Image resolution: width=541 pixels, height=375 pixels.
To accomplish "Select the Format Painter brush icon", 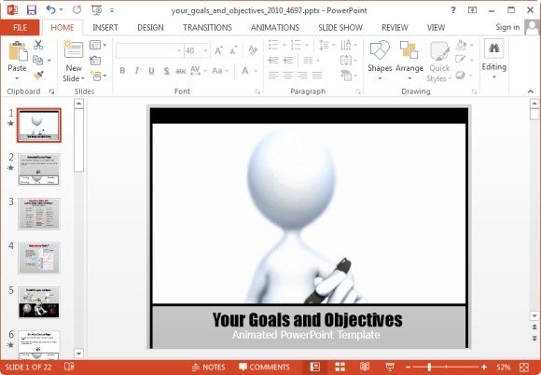I will pyautogui.click(x=38, y=76).
